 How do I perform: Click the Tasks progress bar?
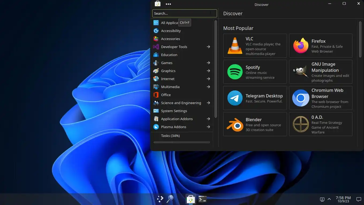point(182,142)
